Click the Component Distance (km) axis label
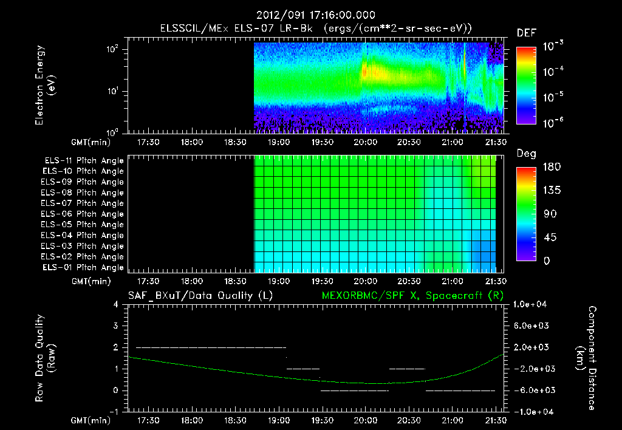The width and height of the screenshot is (622, 430). (586, 358)
